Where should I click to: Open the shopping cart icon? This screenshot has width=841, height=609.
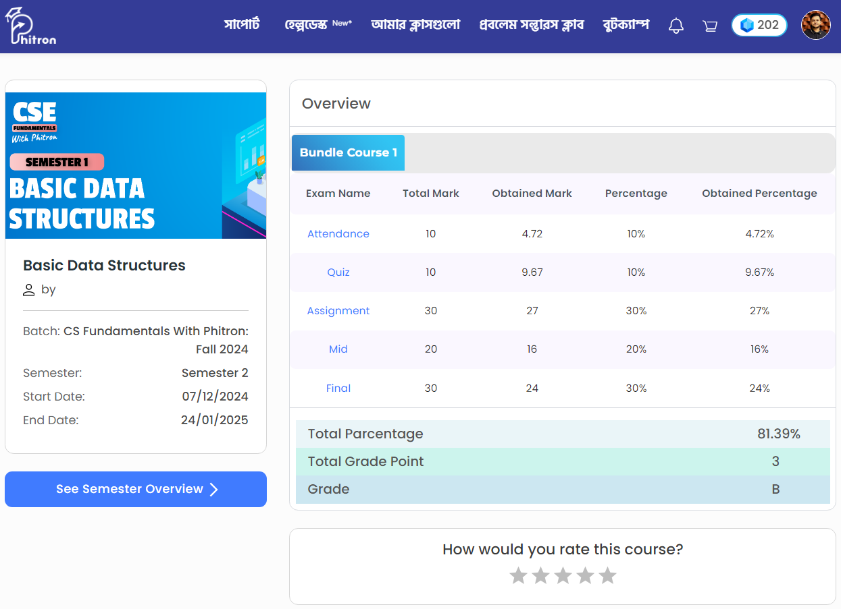point(710,26)
